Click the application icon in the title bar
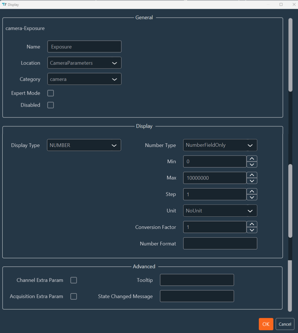Viewport: 298px width, 333px height. [x=4, y=4]
